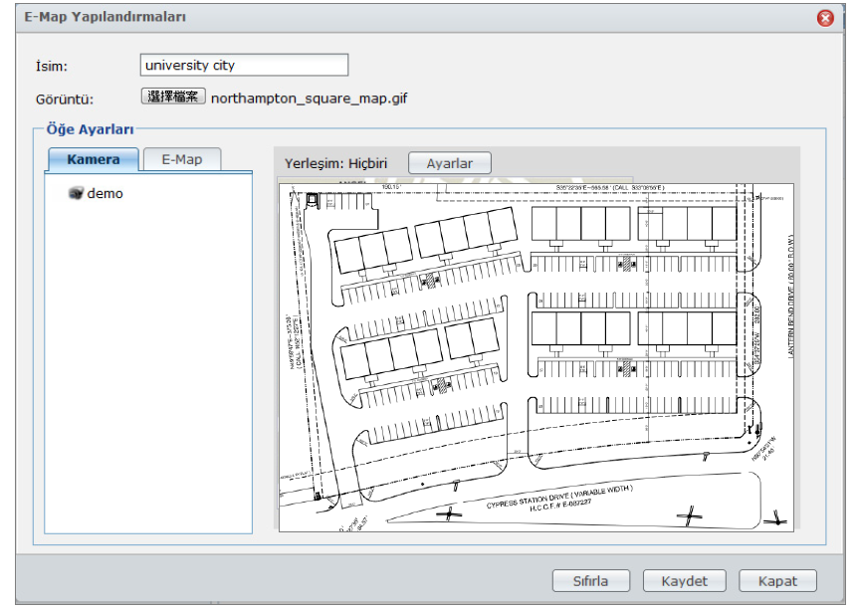857x611 pixels.
Task: Click the cross survey marker left of Cypress Station label
Action: (x=449, y=513)
